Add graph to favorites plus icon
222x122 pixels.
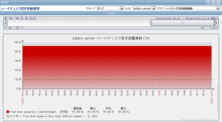[x=208, y=3]
